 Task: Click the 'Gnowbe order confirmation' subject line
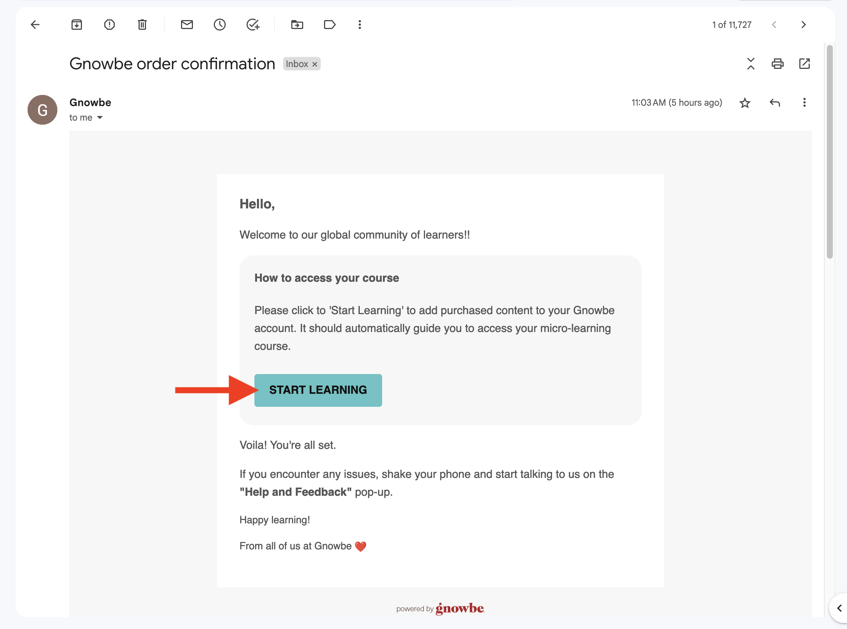pyautogui.click(x=172, y=64)
